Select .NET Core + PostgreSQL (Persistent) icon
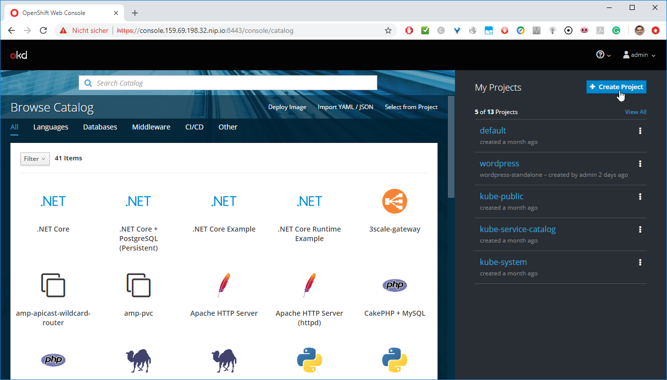Viewport: 667px width, 380px height. pos(138,201)
